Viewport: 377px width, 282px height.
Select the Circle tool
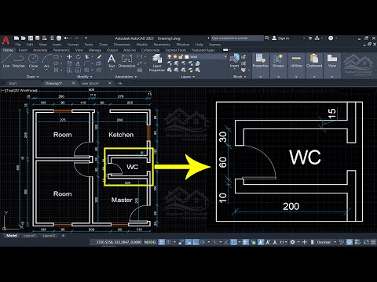(x=33, y=61)
